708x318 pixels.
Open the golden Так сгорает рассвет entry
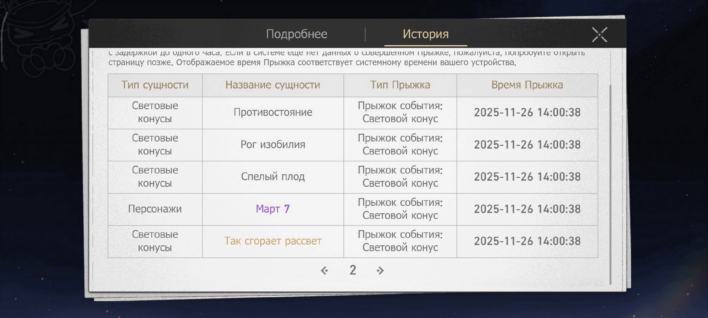(273, 241)
